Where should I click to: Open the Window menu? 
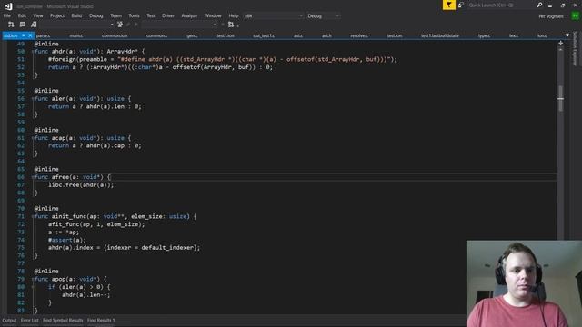[x=213, y=16]
